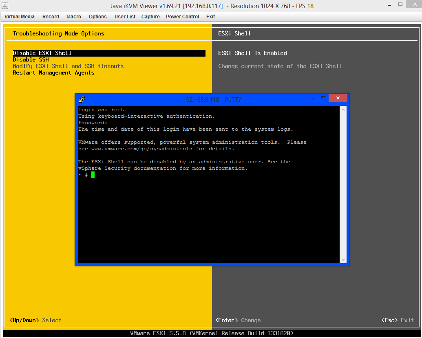The image size is (422, 338).
Task: Click the <Esc> Exit hint
Action: 398,320
